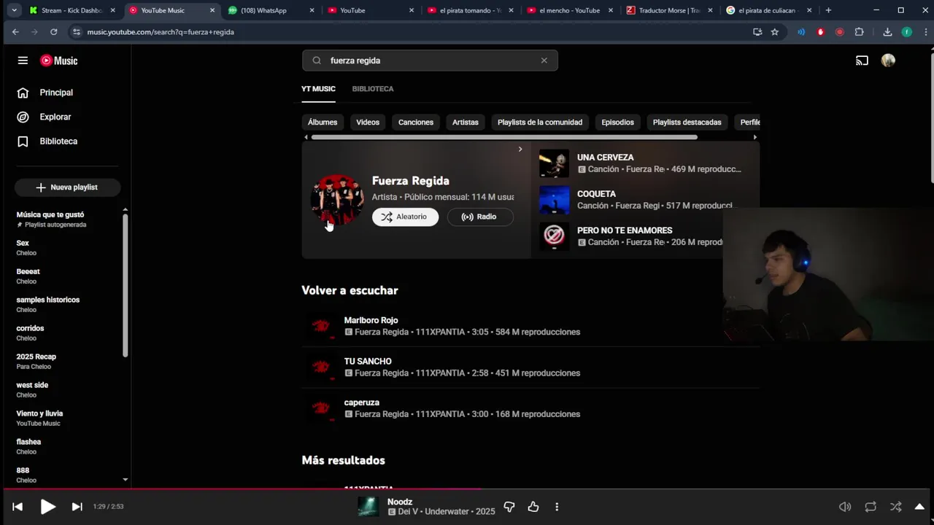
Task: Open a new browser tab
Action: click(828, 10)
